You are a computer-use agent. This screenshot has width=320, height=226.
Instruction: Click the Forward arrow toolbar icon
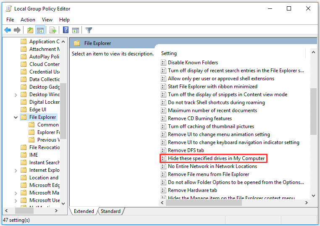[x=17, y=30]
